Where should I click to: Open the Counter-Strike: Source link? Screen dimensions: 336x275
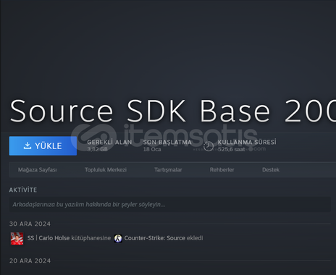pos(155,238)
